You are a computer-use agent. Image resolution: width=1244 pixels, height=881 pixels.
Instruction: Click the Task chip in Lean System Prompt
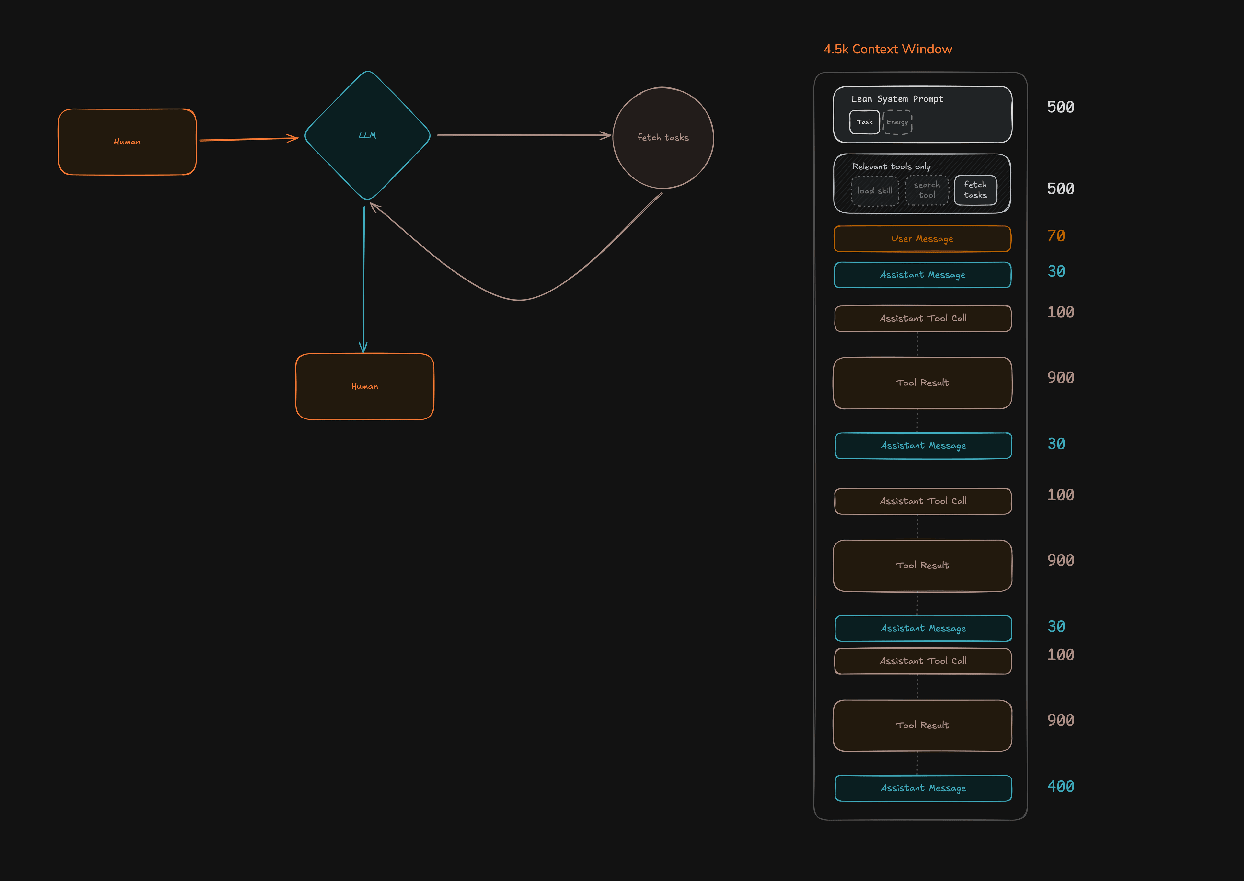(864, 122)
